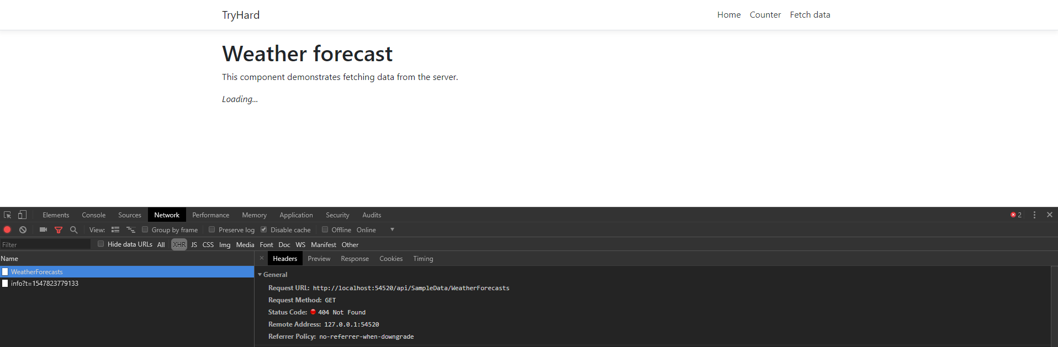Viewport: 1058px width, 347px height.
Task: Open the Application tab
Action: [296, 215]
